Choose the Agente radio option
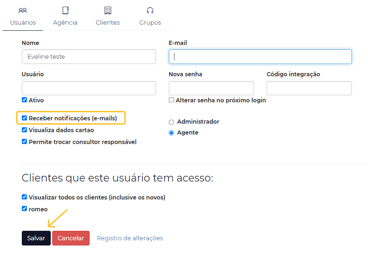The image size is (368, 254). pos(171,133)
